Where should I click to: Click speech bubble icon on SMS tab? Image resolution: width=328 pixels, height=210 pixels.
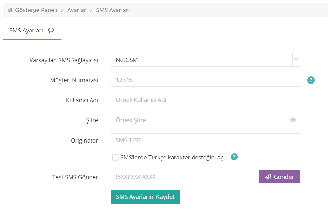point(51,30)
